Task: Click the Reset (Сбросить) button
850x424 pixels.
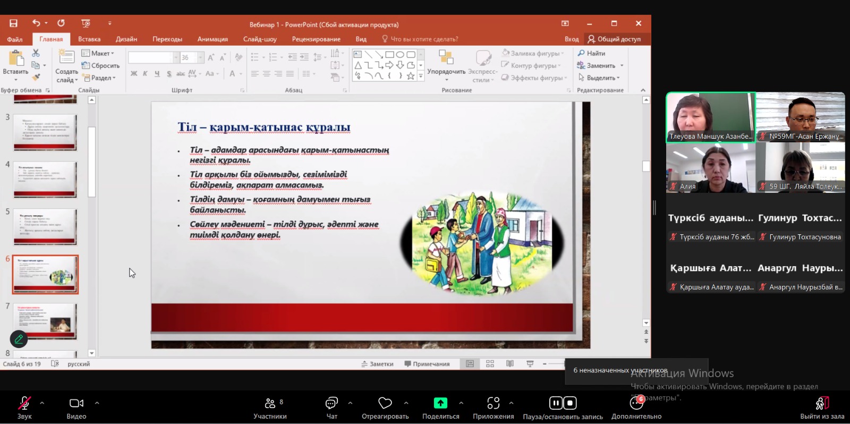Action: (101, 65)
